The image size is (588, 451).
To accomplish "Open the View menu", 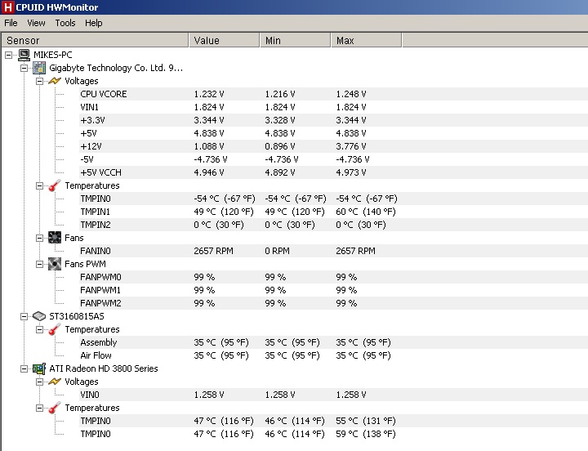I will pyautogui.click(x=36, y=23).
